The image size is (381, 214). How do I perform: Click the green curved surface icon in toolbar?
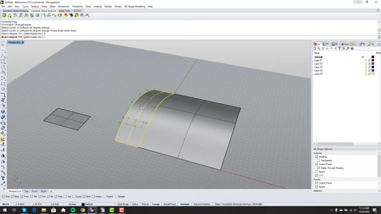pos(49,15)
